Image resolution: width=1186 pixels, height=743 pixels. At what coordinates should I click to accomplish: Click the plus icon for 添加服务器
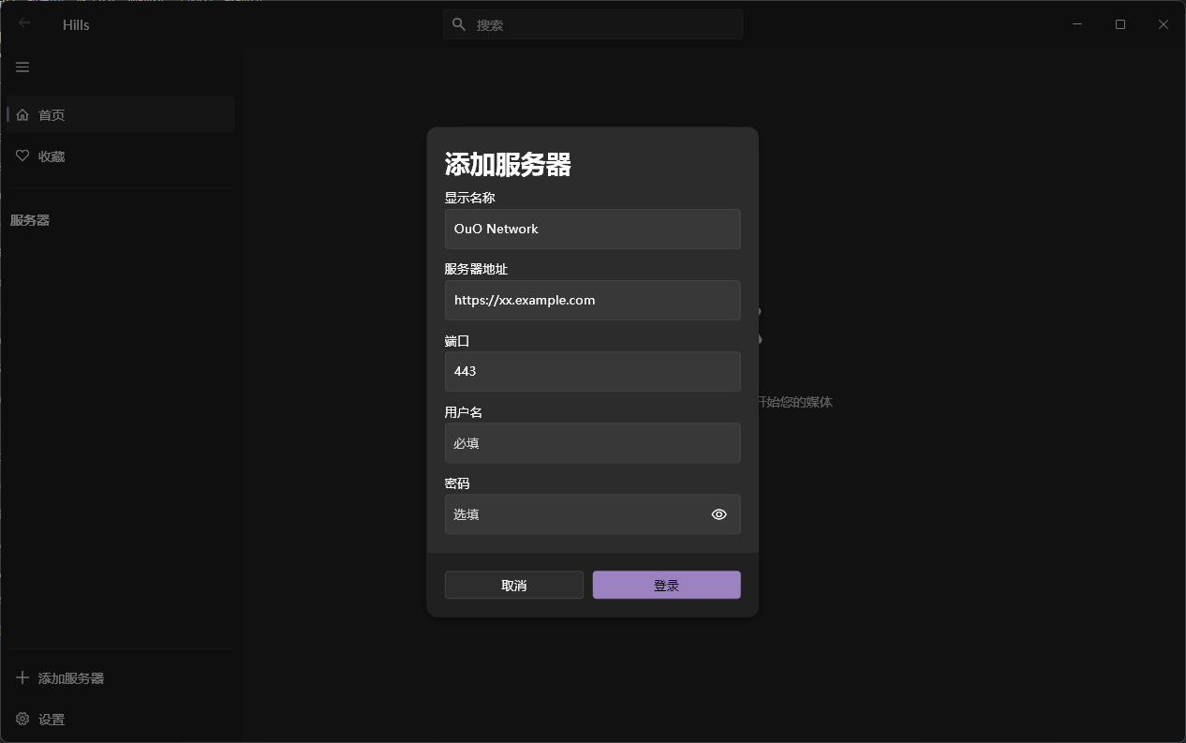(x=22, y=677)
